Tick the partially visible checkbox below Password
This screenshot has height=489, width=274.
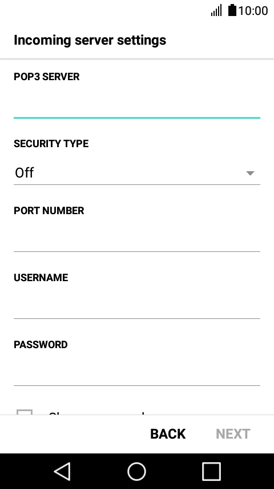25,412
